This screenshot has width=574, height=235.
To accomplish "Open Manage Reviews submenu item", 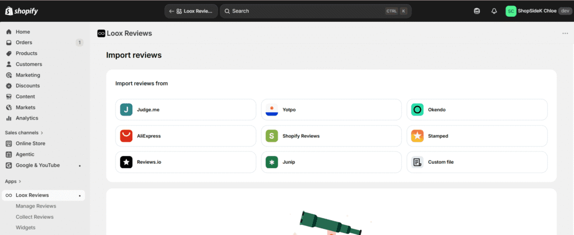I will [36, 206].
